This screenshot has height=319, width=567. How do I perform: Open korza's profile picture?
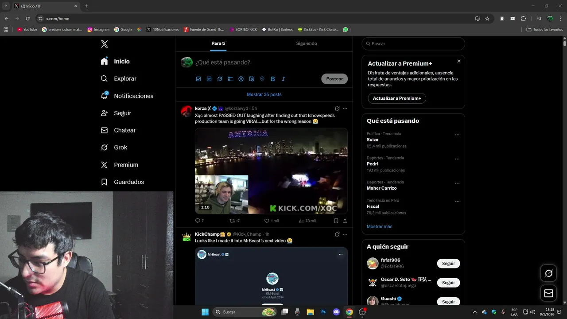[x=186, y=111]
